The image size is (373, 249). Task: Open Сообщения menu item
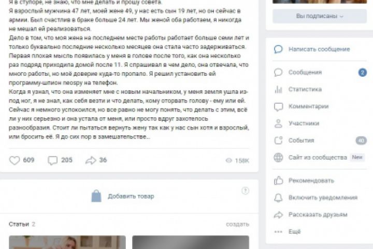tap(320, 73)
